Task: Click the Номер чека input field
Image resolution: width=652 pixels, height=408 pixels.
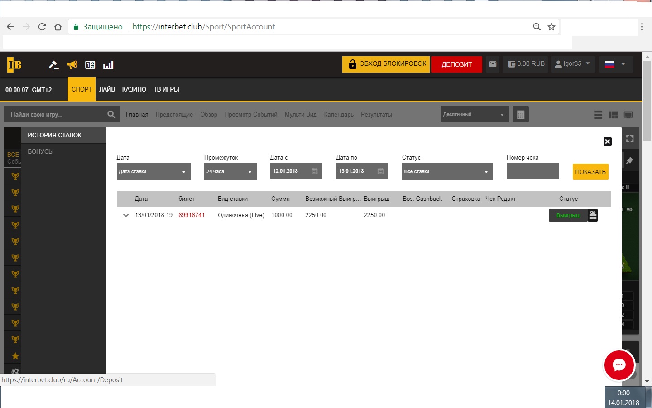Action: (x=532, y=172)
